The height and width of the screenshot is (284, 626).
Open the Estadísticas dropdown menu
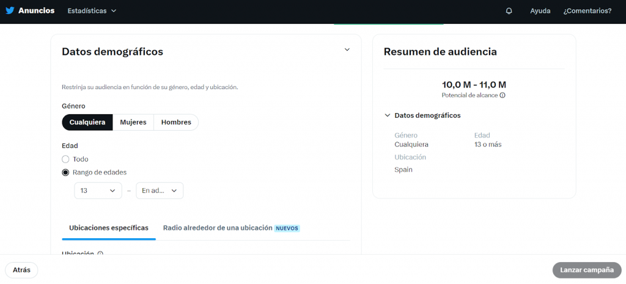point(92,11)
